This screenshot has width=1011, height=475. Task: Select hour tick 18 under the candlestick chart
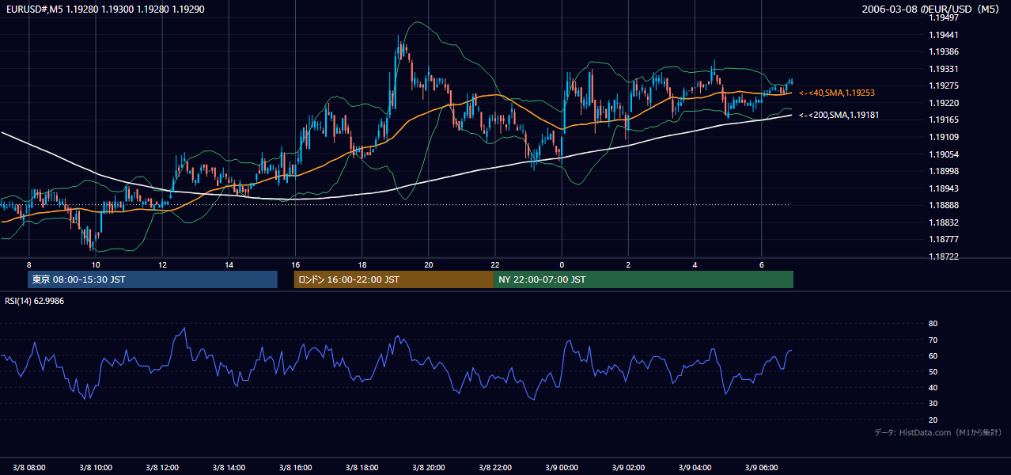(x=362, y=264)
